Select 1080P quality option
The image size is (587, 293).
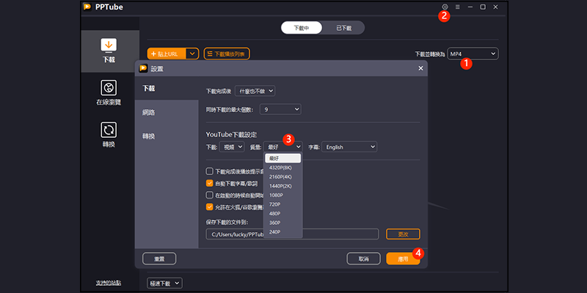(x=282, y=195)
